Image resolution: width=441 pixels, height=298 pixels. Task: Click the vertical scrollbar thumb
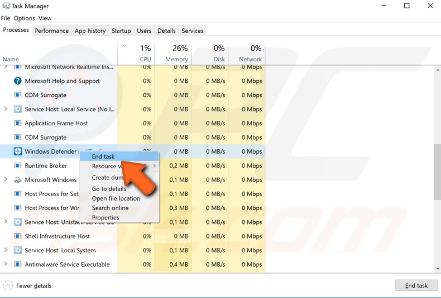point(437,172)
